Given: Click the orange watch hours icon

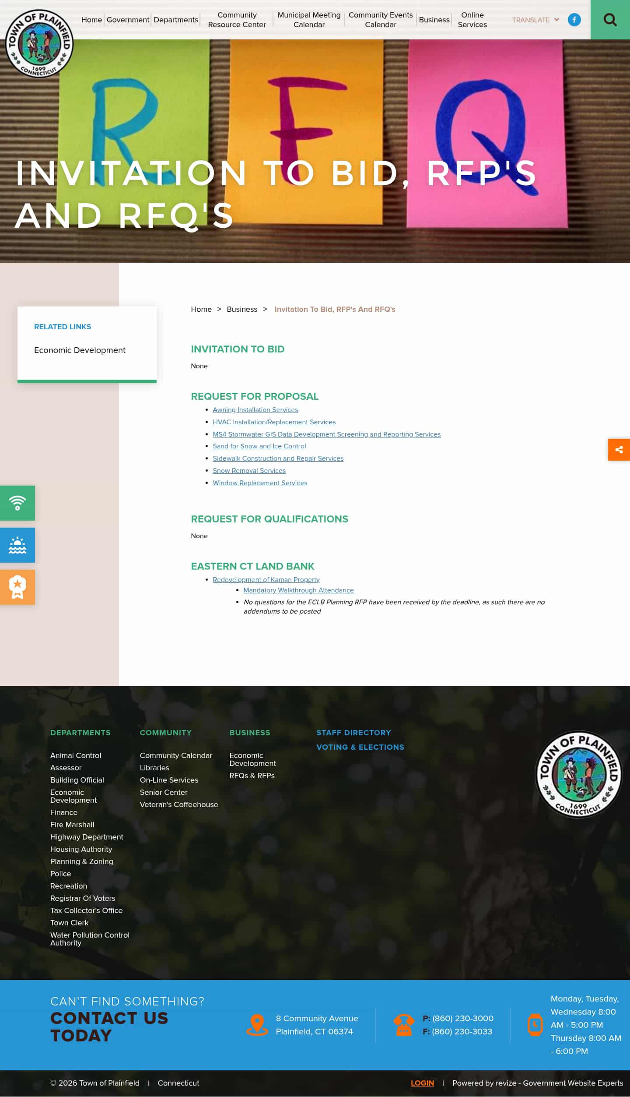Looking at the screenshot, I should 535,1025.
